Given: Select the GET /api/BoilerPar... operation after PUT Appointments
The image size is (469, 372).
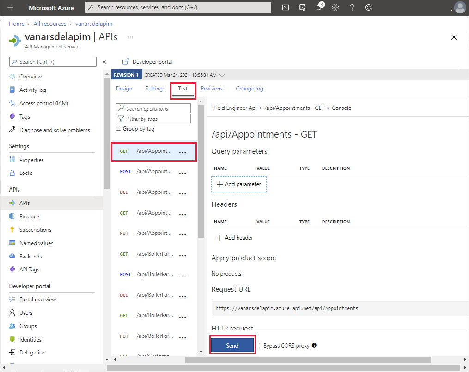Looking at the screenshot, I should point(154,254).
